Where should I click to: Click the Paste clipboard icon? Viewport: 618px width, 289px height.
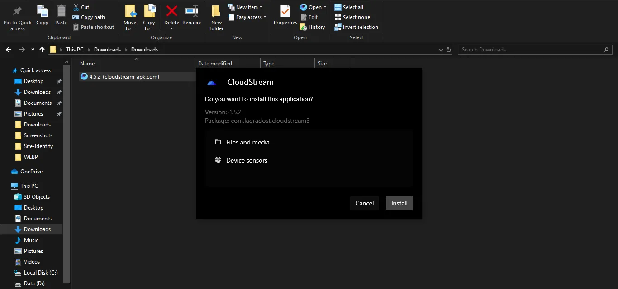[61, 11]
